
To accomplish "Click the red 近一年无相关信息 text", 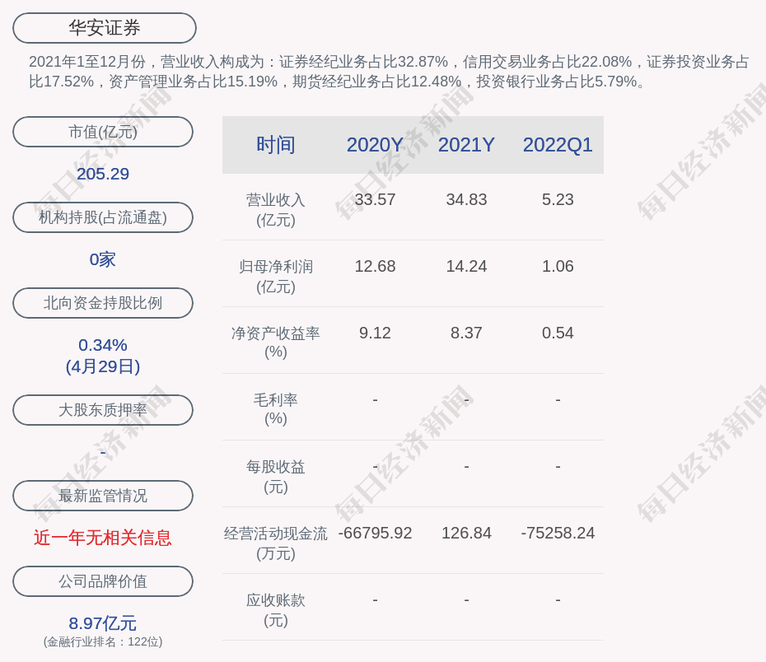I will coord(103,538).
